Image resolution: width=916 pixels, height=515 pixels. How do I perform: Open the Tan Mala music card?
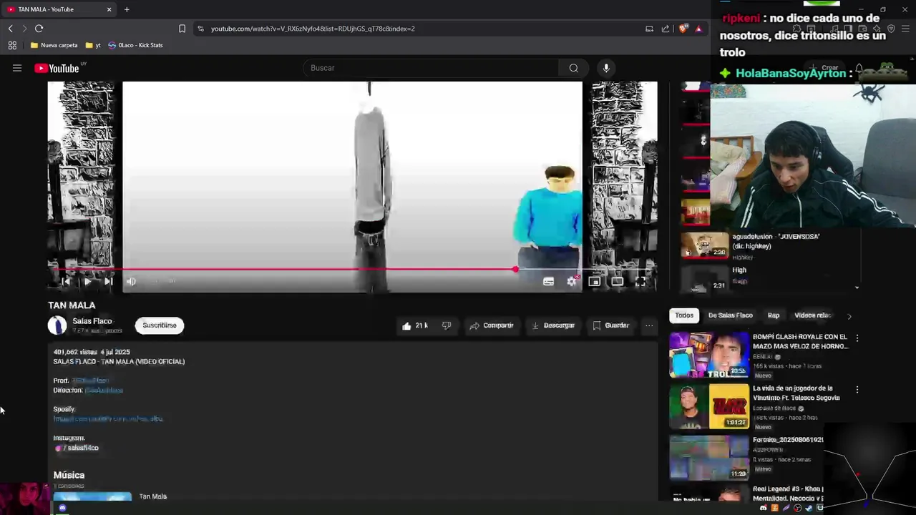114,496
